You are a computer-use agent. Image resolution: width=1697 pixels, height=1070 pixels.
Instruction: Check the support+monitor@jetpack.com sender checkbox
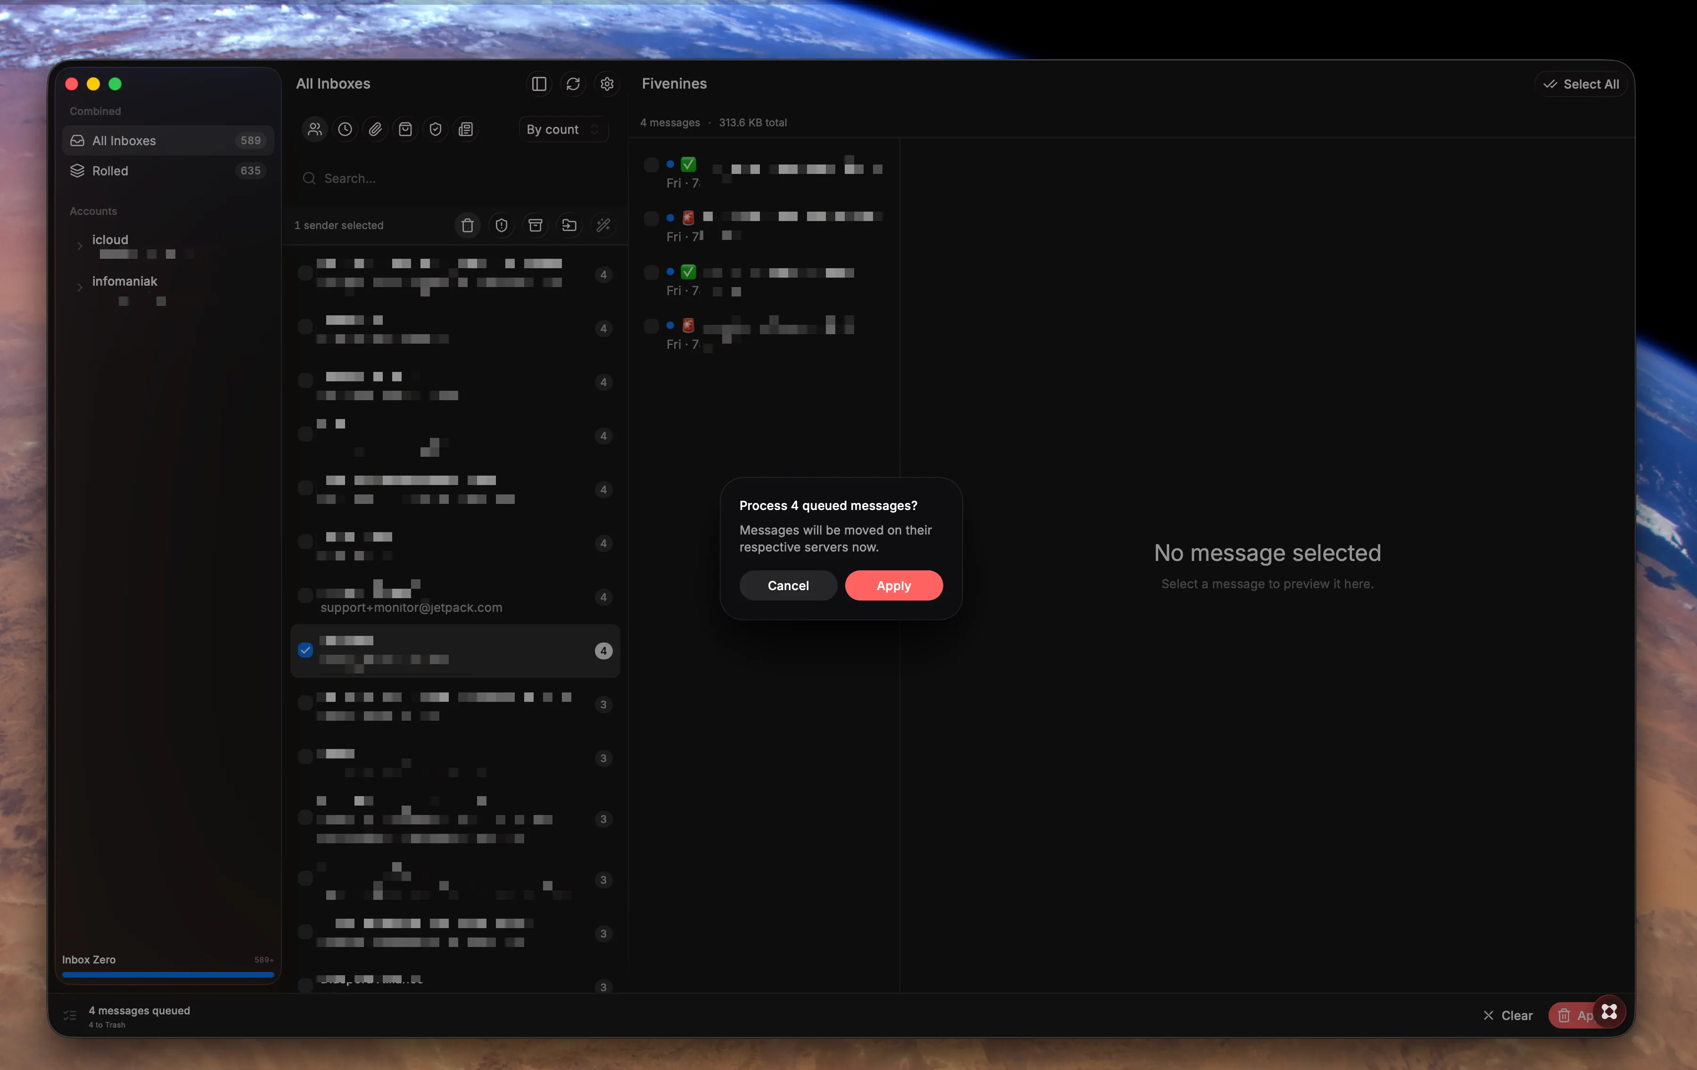tap(305, 596)
